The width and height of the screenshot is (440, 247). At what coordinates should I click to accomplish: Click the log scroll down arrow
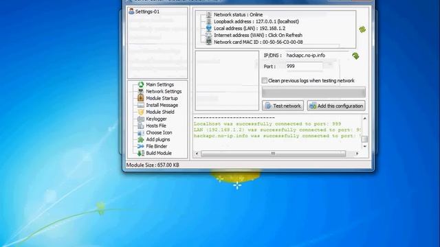pyautogui.click(x=364, y=146)
